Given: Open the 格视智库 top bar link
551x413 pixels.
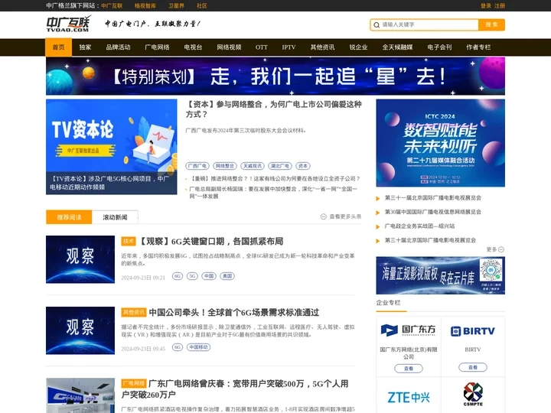Looking at the screenshot, I should coord(145,5).
